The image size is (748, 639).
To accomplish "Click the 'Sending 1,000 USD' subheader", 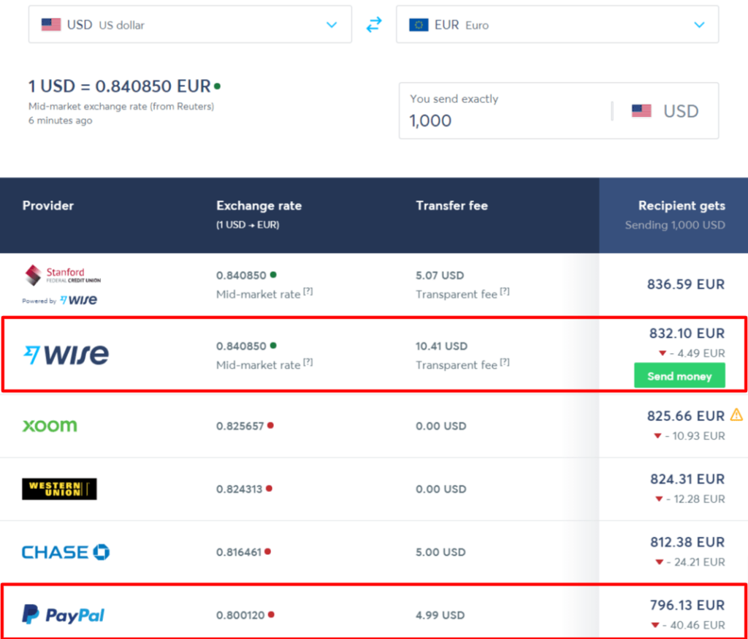I will 675,225.
